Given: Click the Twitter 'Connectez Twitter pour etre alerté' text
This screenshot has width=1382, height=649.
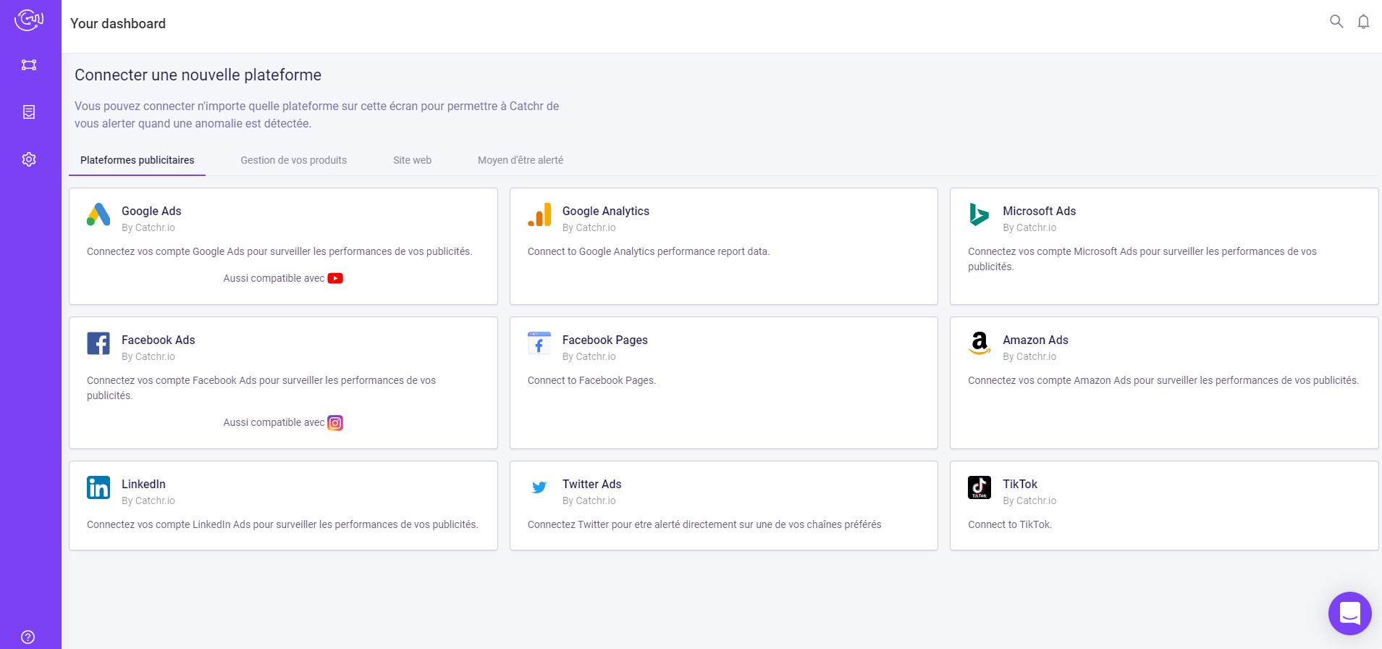Looking at the screenshot, I should point(704,524).
